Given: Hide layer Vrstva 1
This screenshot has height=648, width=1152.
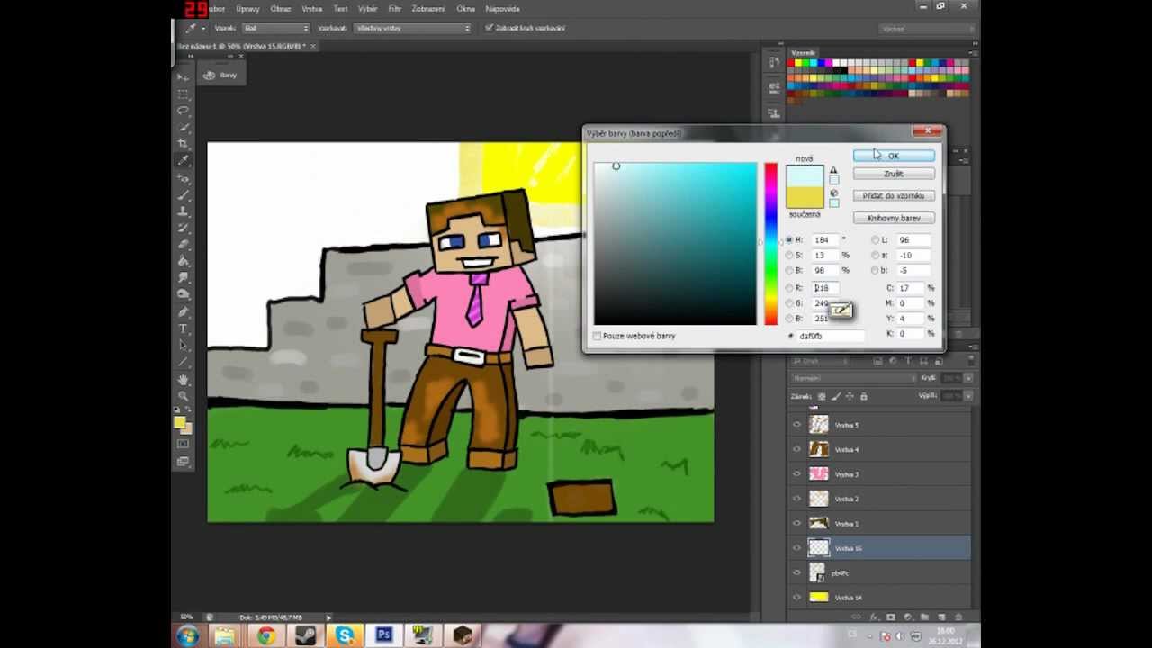Looking at the screenshot, I should click(x=796, y=523).
